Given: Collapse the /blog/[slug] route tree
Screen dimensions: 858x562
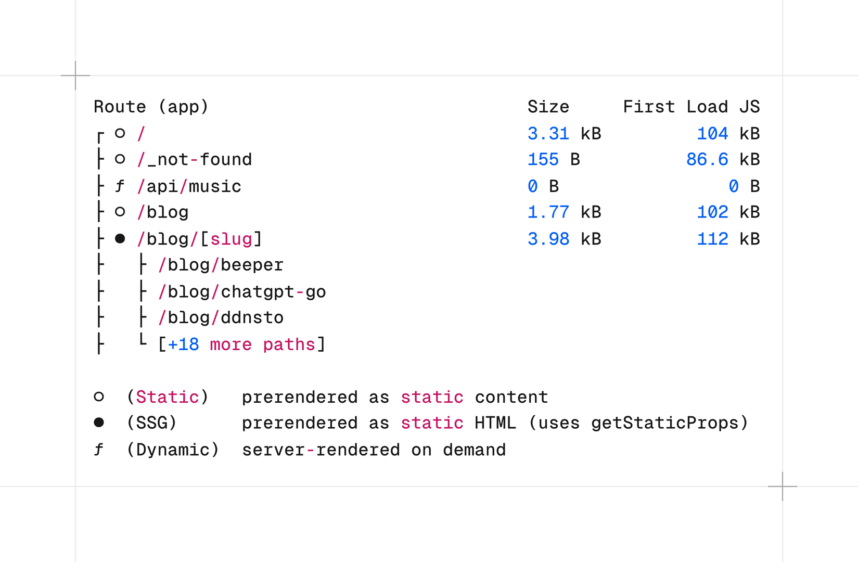Looking at the screenshot, I should 200,238.
